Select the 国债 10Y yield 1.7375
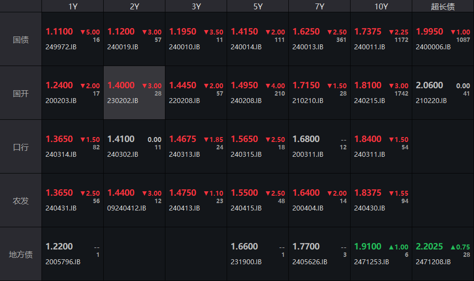Viewport: 474px width, 281px height. [368, 32]
